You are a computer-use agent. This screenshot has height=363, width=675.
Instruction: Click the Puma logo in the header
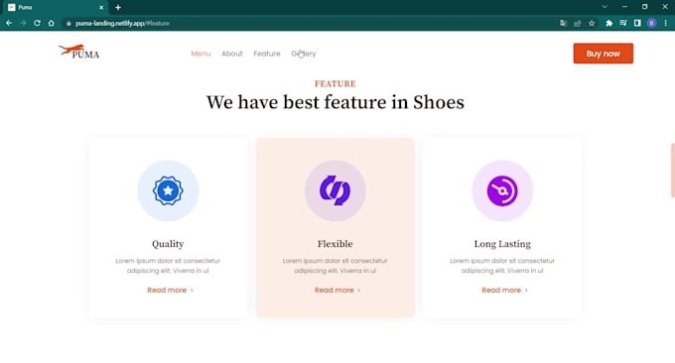pyautogui.click(x=78, y=52)
